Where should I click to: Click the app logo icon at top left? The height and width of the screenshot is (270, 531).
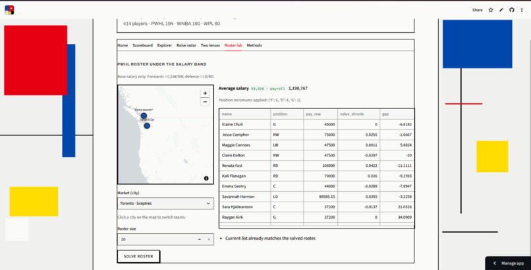9,10
